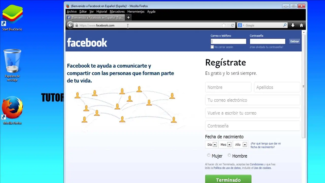
Task: Open a new tab with the plus button
Action: 128,18
